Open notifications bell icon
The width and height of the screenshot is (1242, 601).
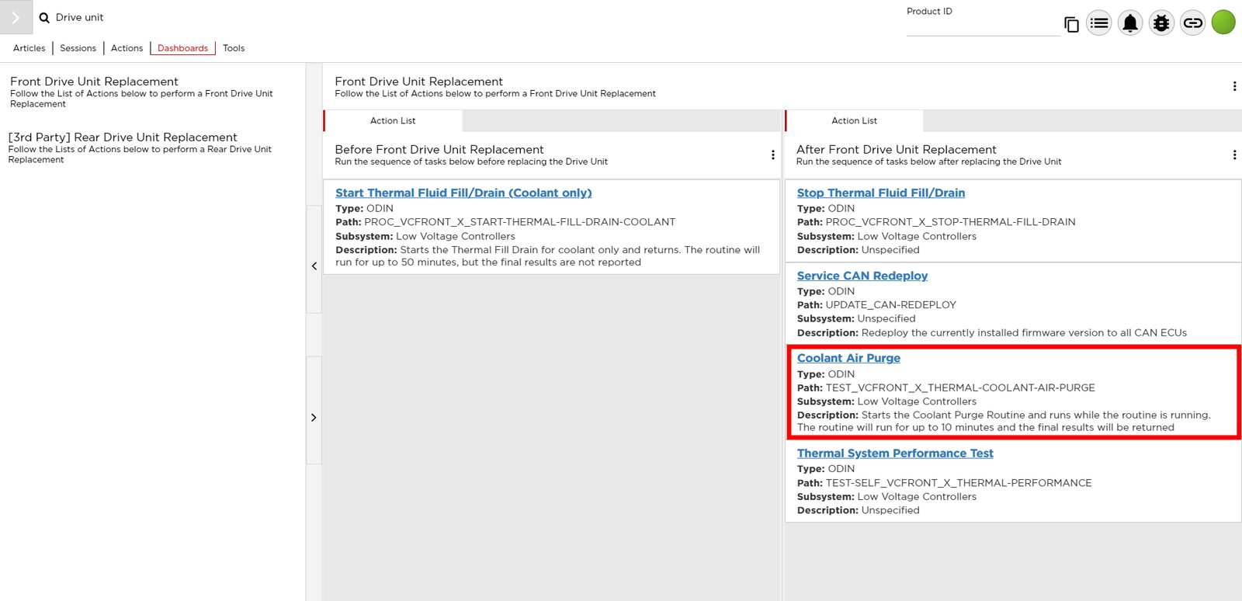pos(1130,23)
